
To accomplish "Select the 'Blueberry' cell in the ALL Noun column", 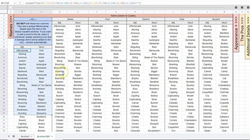I will [x=41, y=117].
